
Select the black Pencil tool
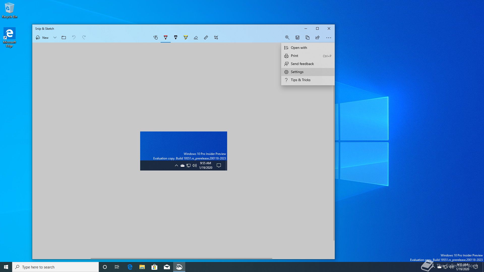(x=176, y=38)
